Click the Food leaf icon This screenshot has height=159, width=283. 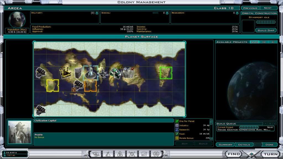pyautogui.click(x=177, y=134)
